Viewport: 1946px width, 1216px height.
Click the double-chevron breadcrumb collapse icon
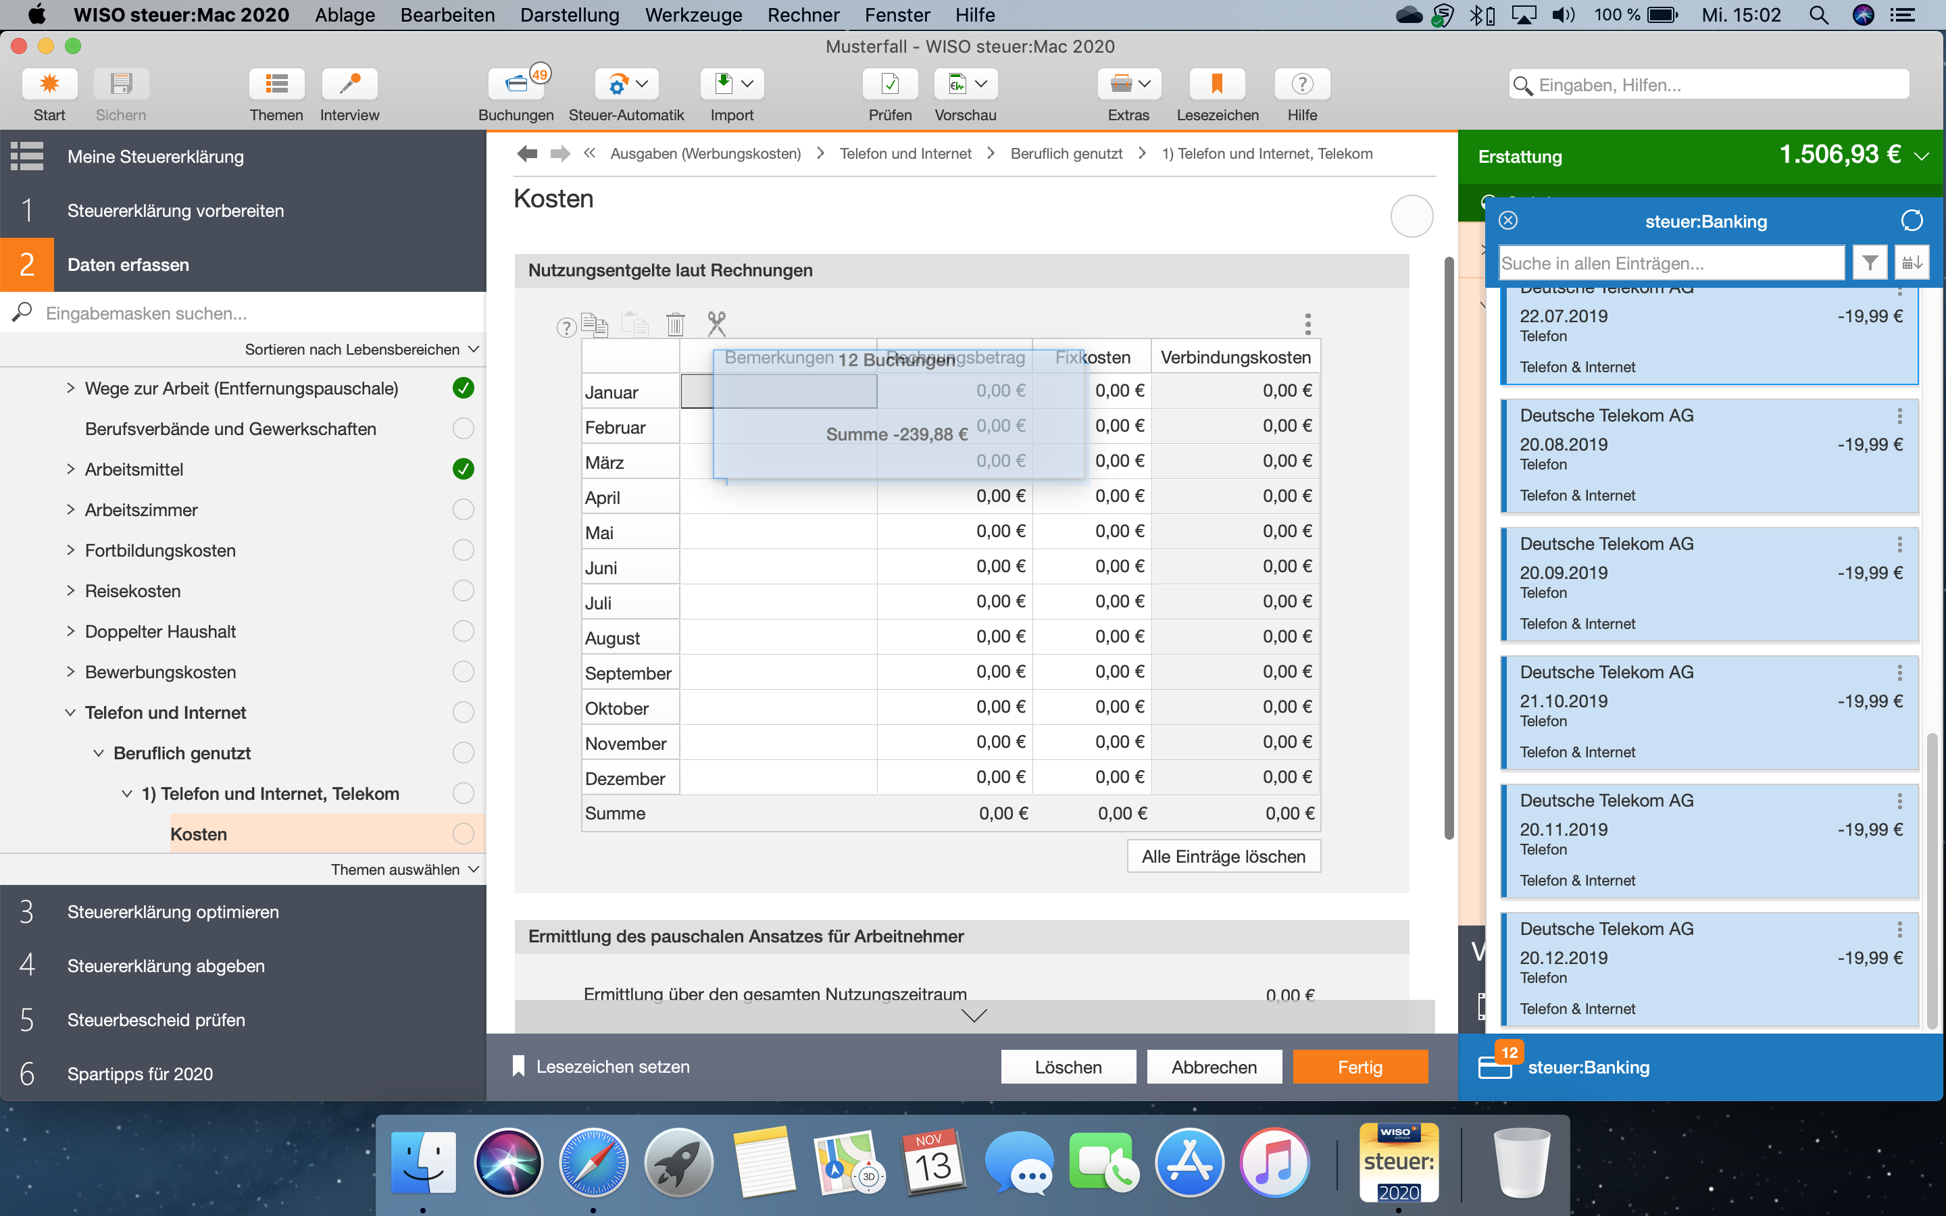click(589, 153)
